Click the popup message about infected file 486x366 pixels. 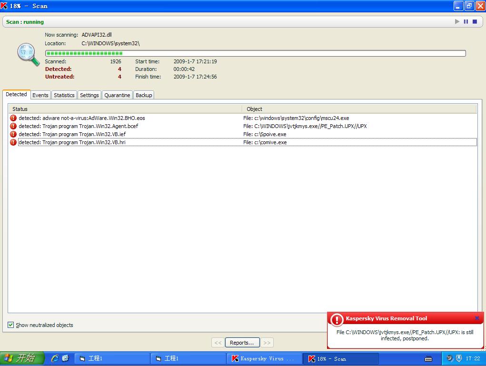(405, 336)
